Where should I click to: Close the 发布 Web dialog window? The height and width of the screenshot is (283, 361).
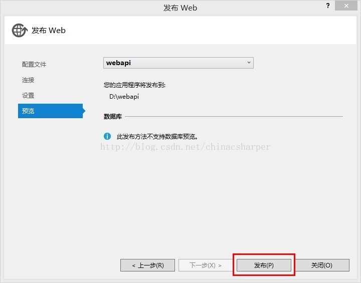point(346,6)
